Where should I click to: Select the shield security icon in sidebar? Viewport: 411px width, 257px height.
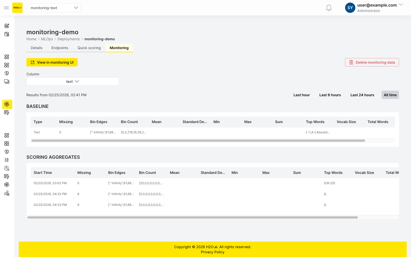click(7, 73)
